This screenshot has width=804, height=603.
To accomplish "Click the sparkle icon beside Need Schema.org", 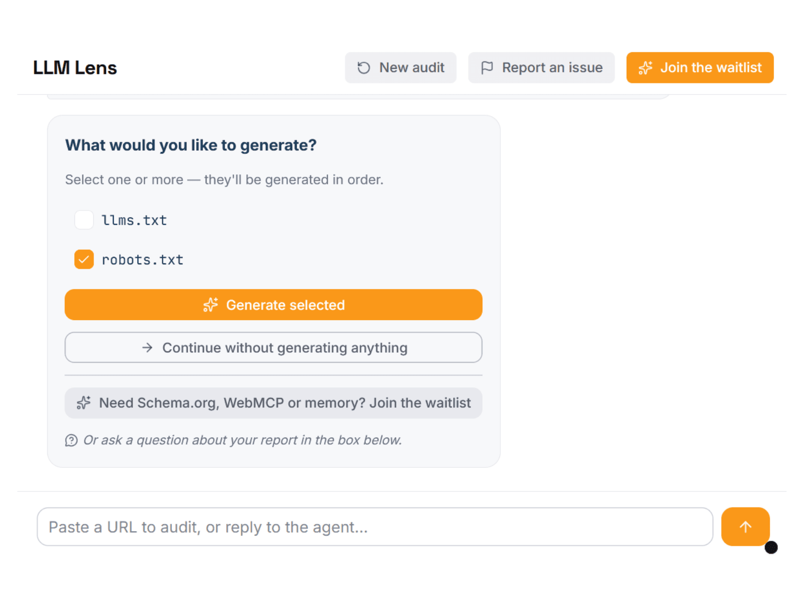I will coord(84,403).
